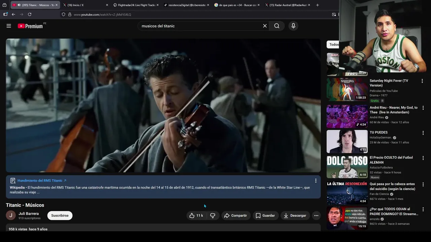Click the address bar URL

(102, 14)
